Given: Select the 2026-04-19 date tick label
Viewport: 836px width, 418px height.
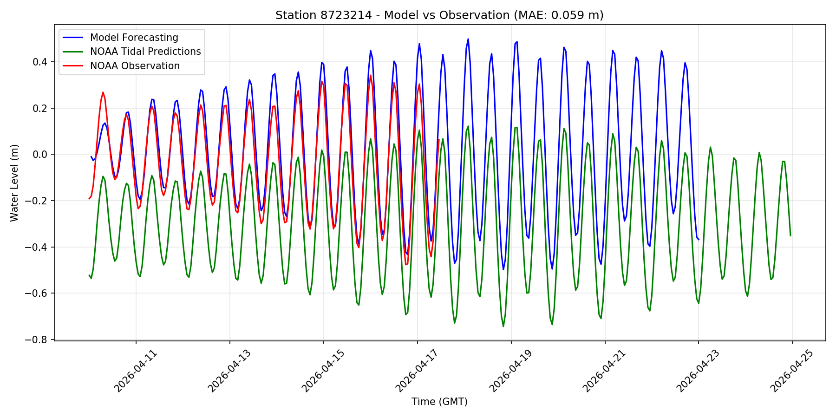Looking at the screenshot, I should coord(511,371).
